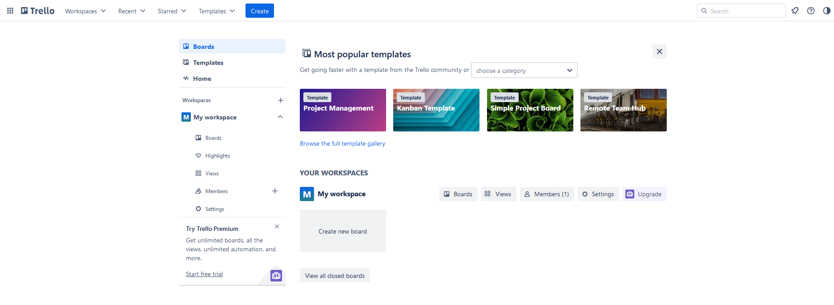
Task: Click the large My workspace M avatar
Action: tap(307, 194)
